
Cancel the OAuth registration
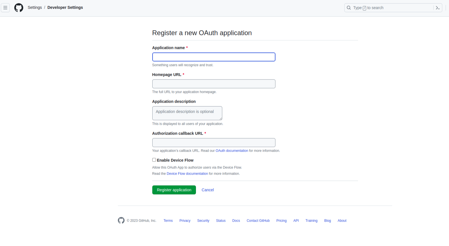[x=208, y=190]
